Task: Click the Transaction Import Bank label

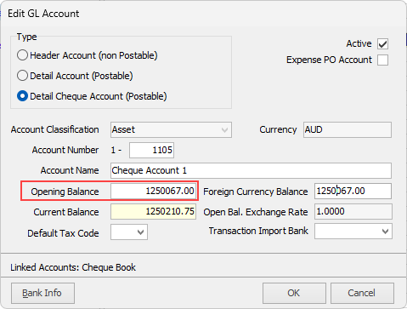Action: coord(258,231)
